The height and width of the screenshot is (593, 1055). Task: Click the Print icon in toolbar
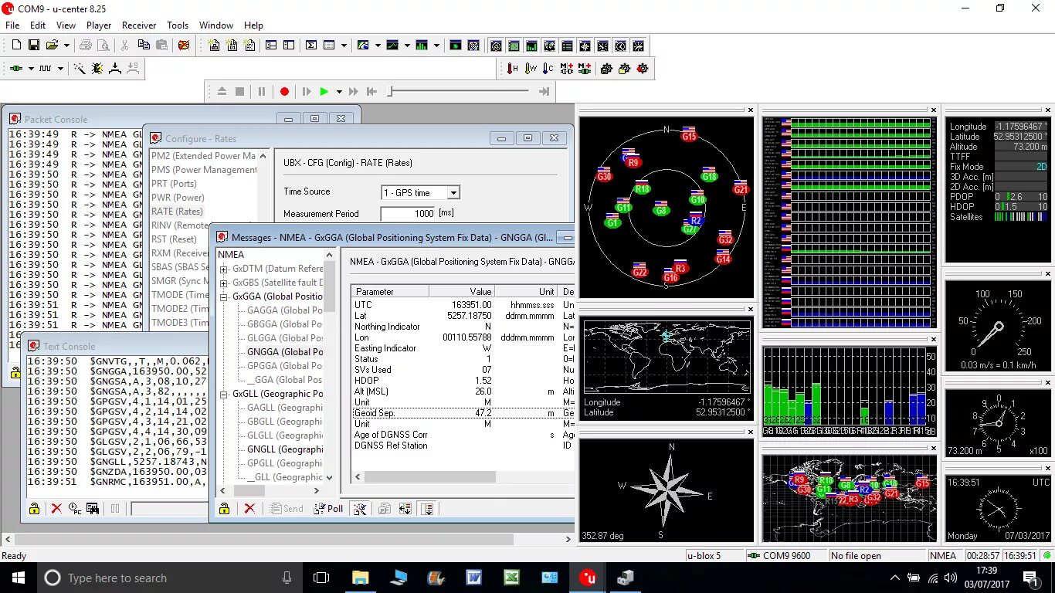[x=86, y=46]
